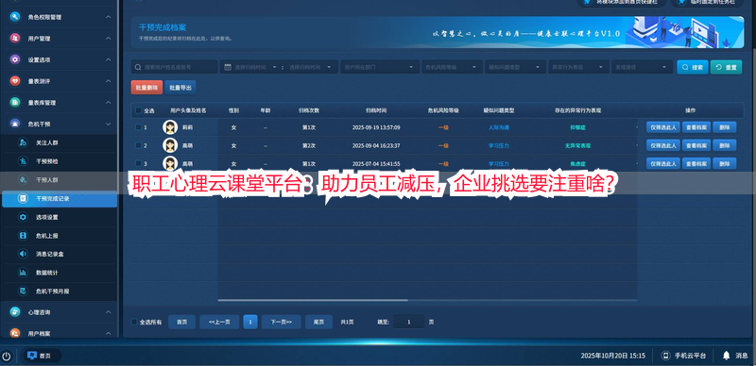Screen dimensions: 756x366
Task: Click the 人际沟通 link in row 1
Action: click(x=499, y=127)
